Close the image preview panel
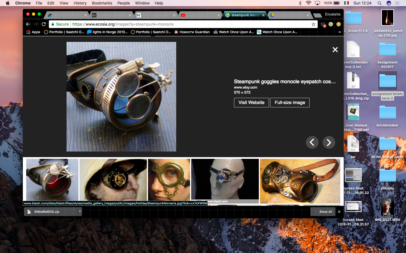 [335, 50]
